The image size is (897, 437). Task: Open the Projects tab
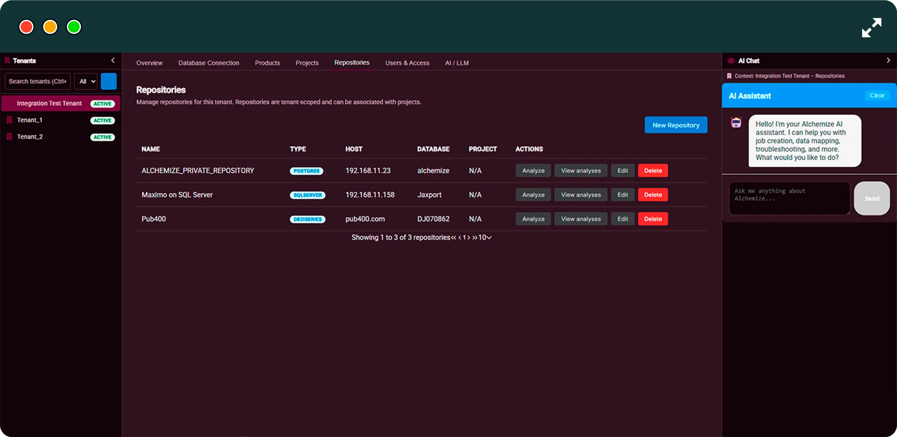coord(307,63)
